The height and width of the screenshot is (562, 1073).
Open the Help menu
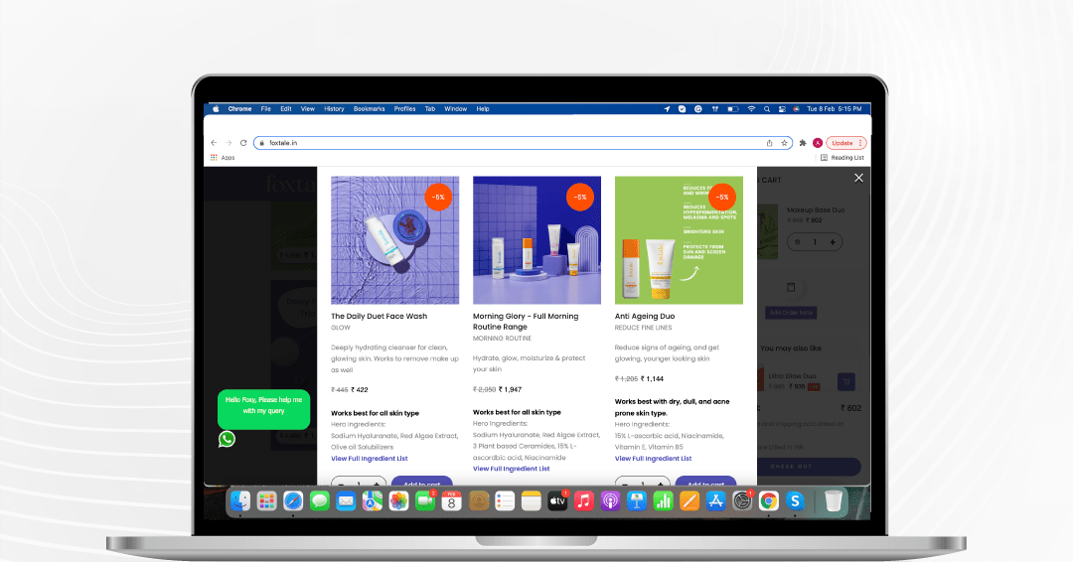click(x=483, y=108)
